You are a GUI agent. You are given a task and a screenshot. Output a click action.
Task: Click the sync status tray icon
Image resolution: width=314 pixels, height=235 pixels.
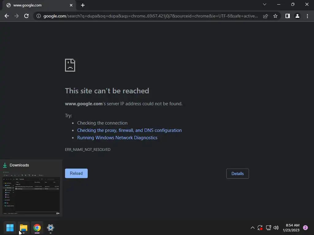coord(260,228)
